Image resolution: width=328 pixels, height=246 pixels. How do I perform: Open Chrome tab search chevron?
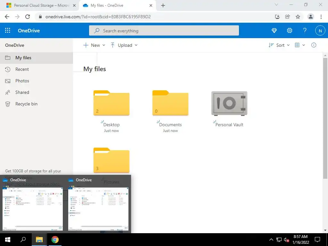click(x=276, y=4)
